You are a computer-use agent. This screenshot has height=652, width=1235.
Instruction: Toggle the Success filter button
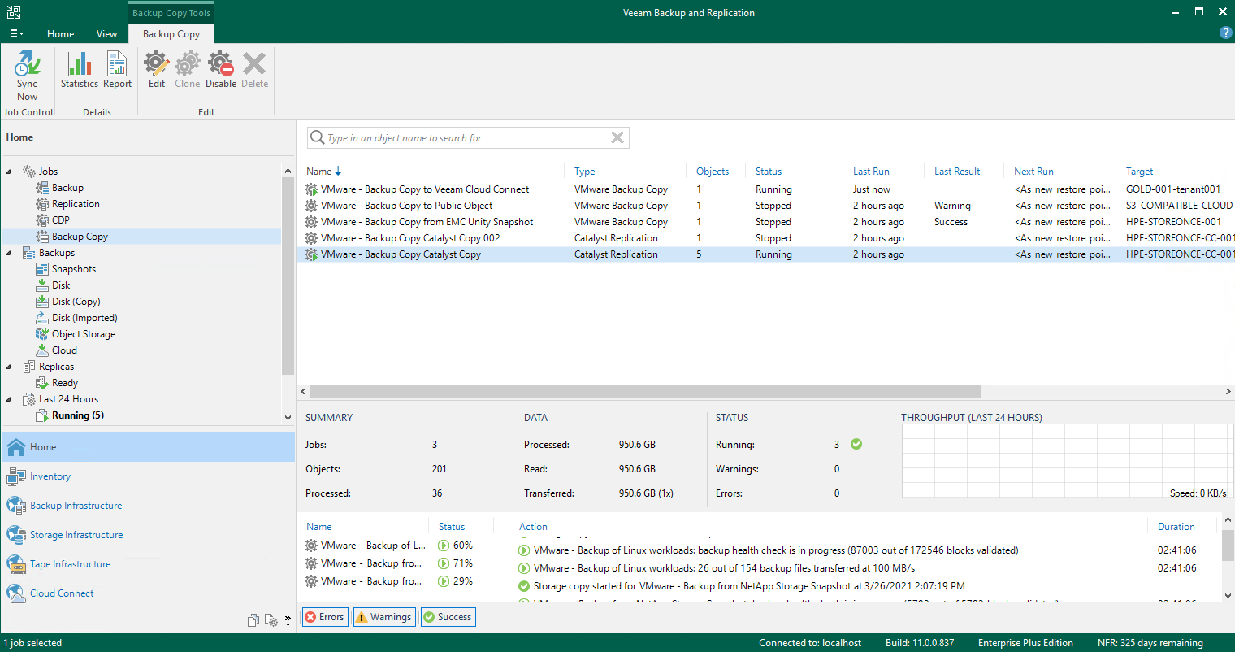(448, 617)
